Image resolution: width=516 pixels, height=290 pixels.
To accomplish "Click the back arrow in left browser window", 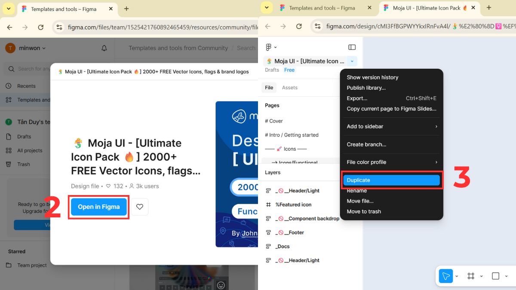I will coord(9,27).
